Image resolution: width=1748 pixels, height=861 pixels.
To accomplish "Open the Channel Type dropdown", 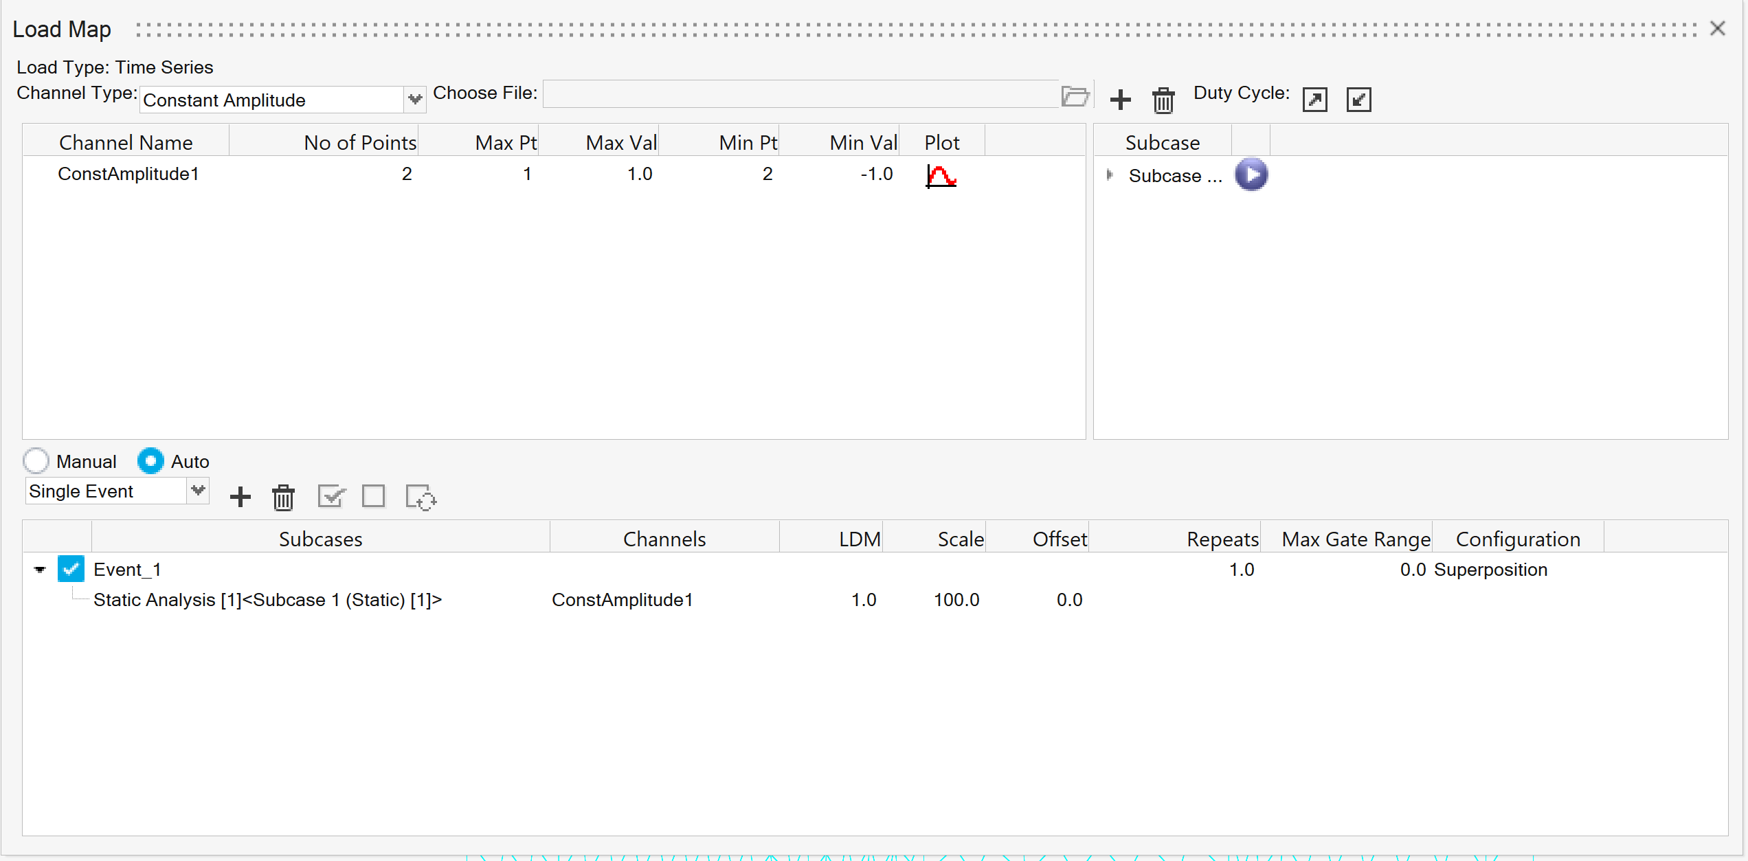I will (x=414, y=100).
